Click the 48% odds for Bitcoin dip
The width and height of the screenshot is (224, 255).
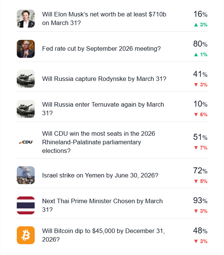click(200, 231)
